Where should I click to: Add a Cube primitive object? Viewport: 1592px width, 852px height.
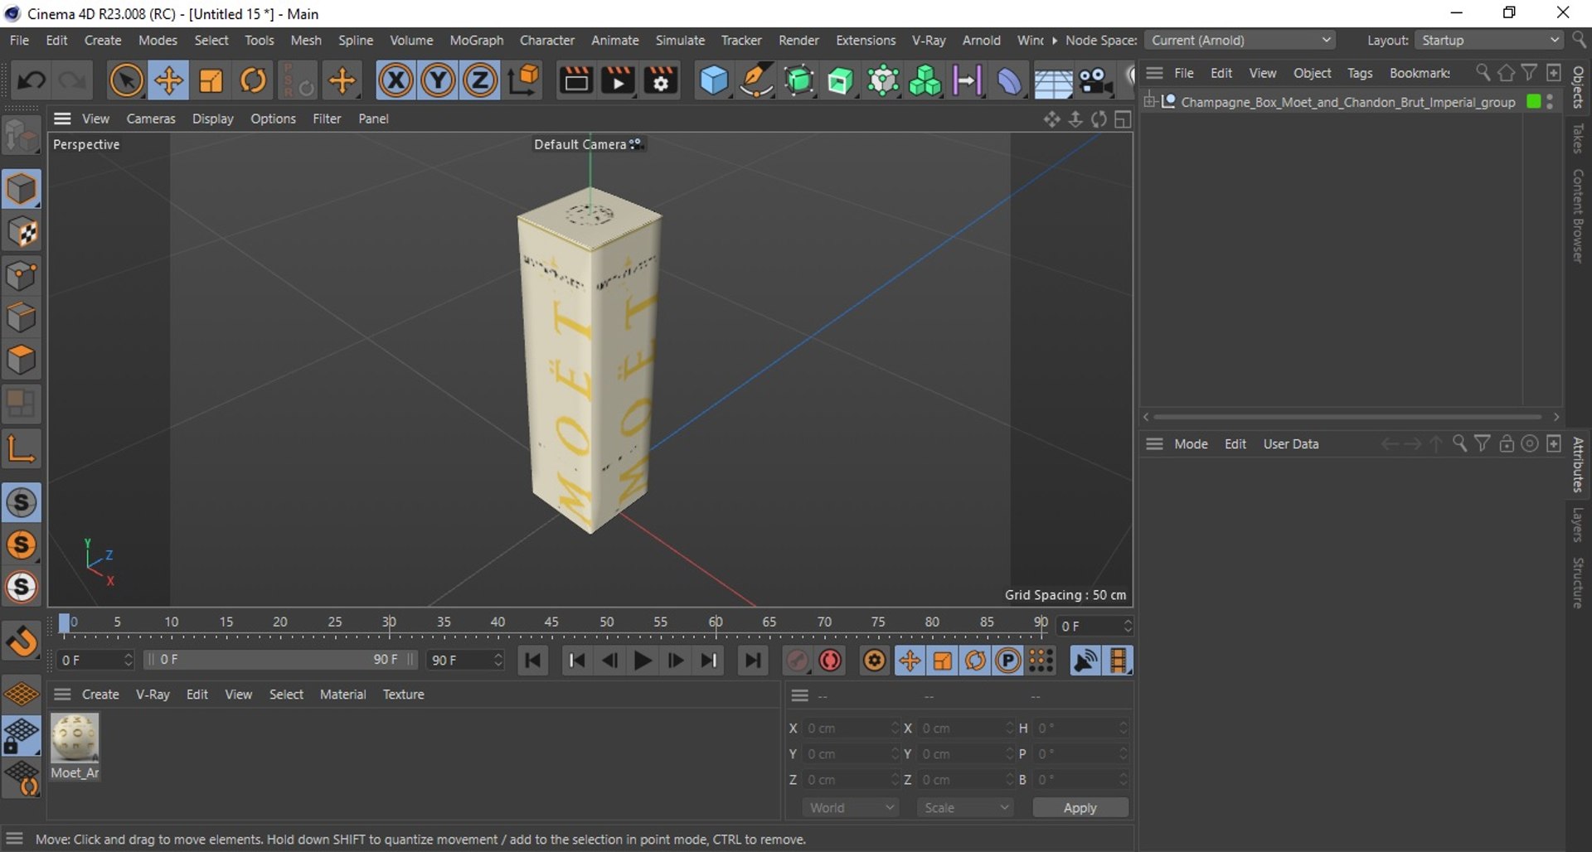713,80
